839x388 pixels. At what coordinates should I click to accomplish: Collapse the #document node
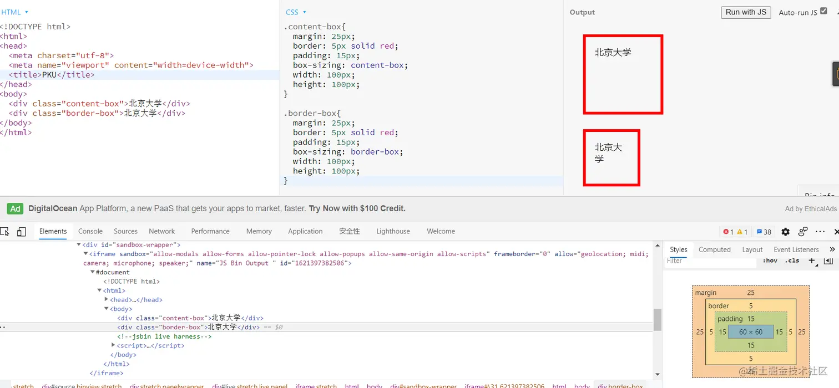click(93, 272)
